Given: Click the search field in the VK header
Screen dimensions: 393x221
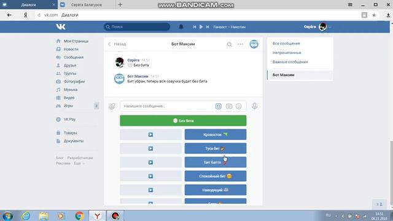Looking at the screenshot, I should click(137, 27).
